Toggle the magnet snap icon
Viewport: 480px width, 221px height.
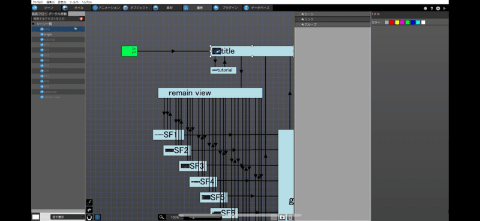pyautogui.click(x=89, y=217)
